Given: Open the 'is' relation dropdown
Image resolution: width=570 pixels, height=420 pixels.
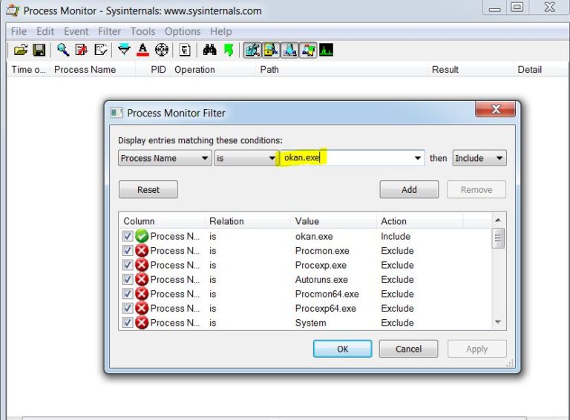Looking at the screenshot, I should (x=272, y=158).
